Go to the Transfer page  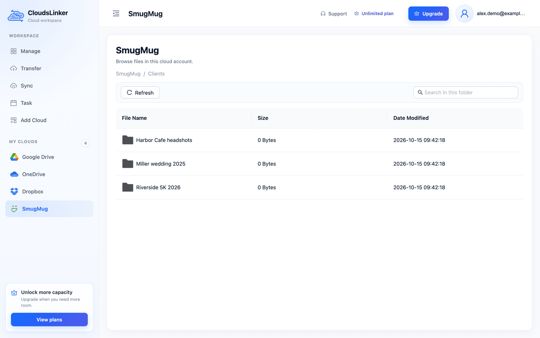[x=49, y=68]
